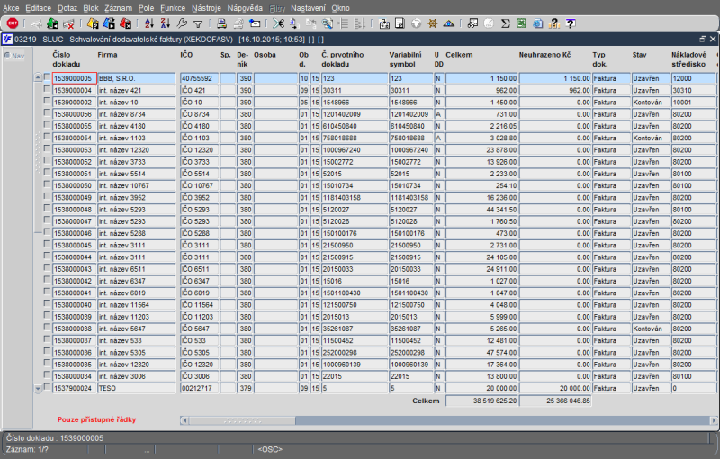The width and height of the screenshot is (720, 459).
Task: Click the wrench tool icon
Action: click(x=182, y=23)
